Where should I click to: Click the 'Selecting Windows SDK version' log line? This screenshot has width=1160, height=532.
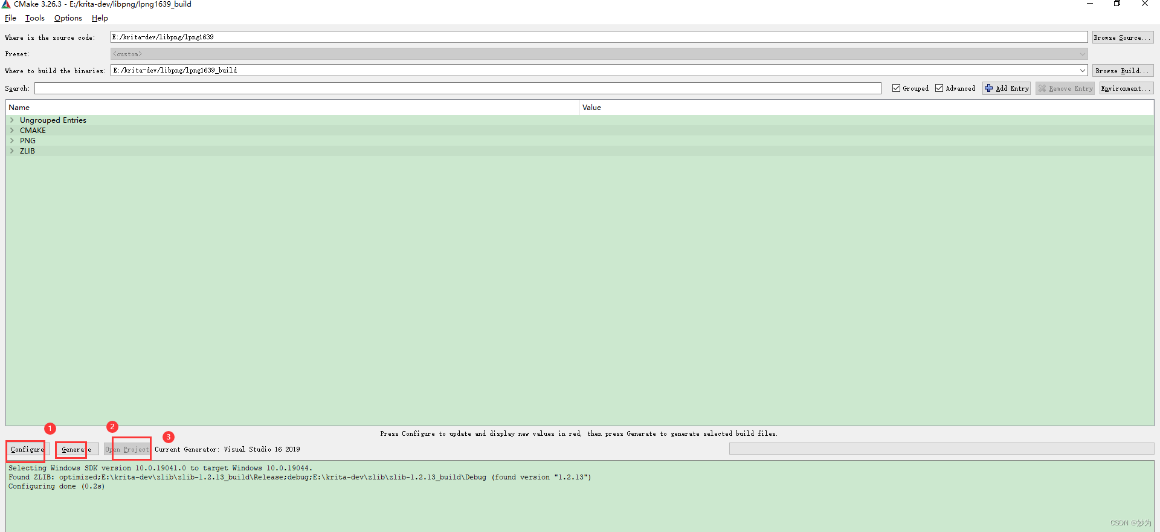160,468
